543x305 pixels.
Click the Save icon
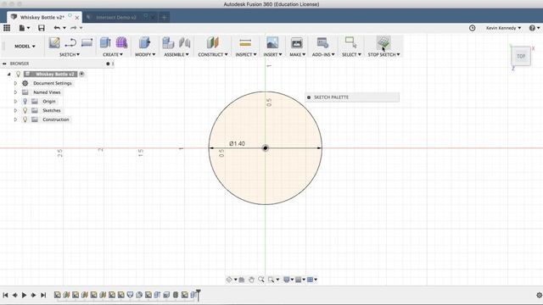pos(42,28)
